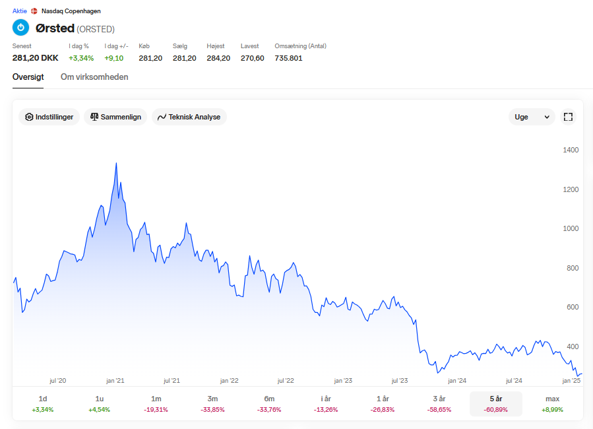Screen dimensions: 593x429
Task: Select the max time range
Action: click(553, 404)
